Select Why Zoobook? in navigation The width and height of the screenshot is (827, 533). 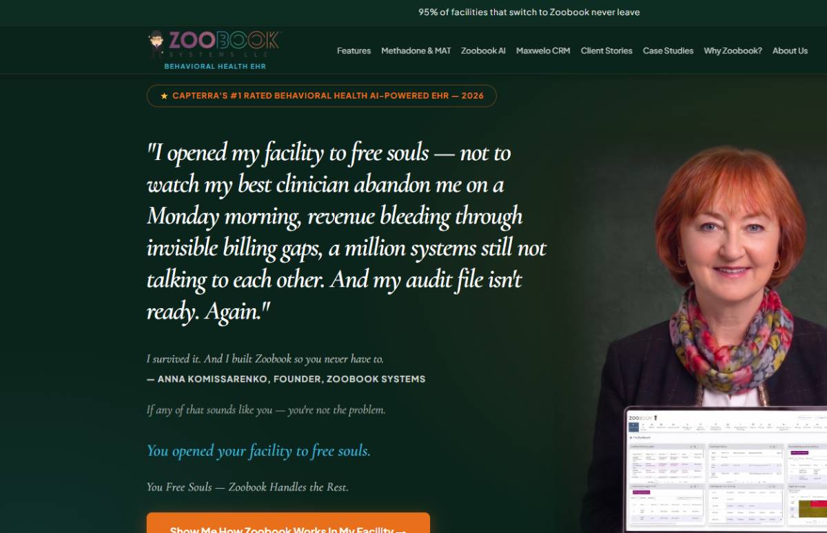tap(733, 51)
